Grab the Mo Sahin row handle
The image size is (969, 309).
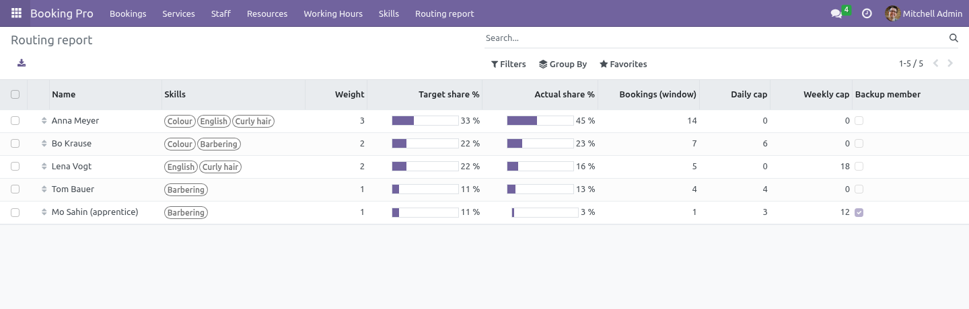point(44,212)
